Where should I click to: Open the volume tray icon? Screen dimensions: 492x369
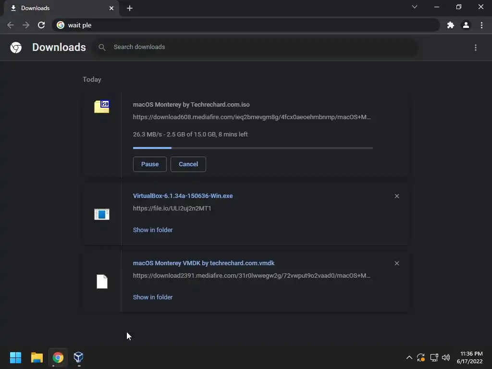[446, 357]
